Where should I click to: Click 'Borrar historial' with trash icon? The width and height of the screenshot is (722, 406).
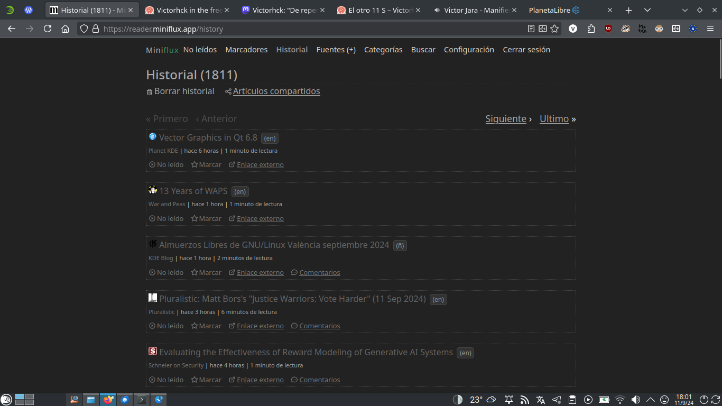click(180, 91)
